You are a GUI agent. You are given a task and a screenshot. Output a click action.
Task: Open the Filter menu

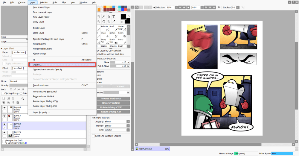tap(64, 2)
